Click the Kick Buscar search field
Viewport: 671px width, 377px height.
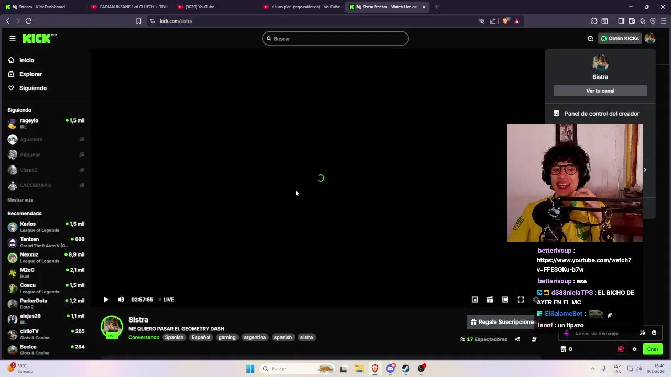click(335, 38)
